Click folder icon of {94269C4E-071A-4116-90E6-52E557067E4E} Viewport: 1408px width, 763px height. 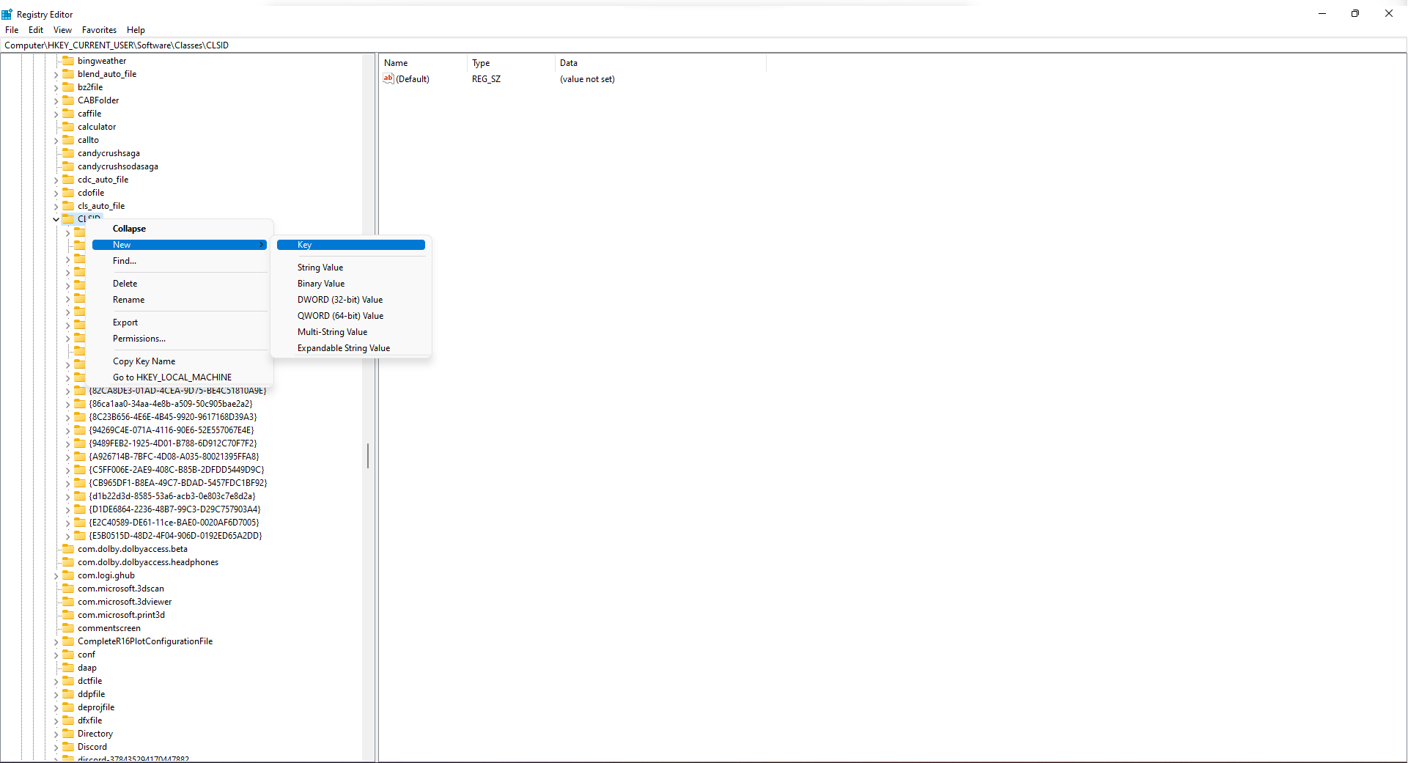(80, 430)
